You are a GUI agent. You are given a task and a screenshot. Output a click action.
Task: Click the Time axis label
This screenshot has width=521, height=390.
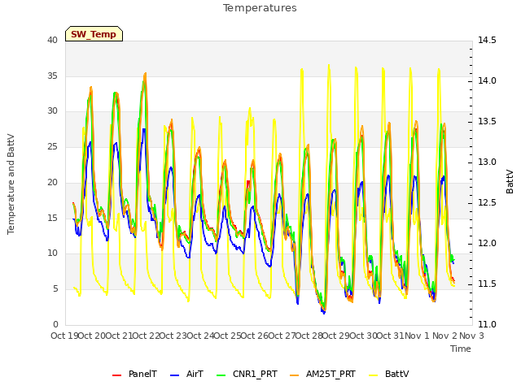click(461, 349)
